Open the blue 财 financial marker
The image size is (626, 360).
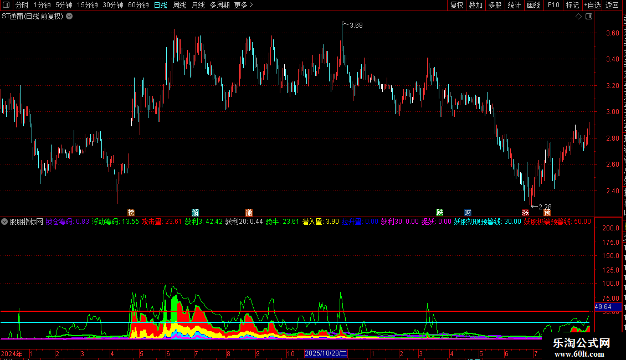[x=468, y=212]
